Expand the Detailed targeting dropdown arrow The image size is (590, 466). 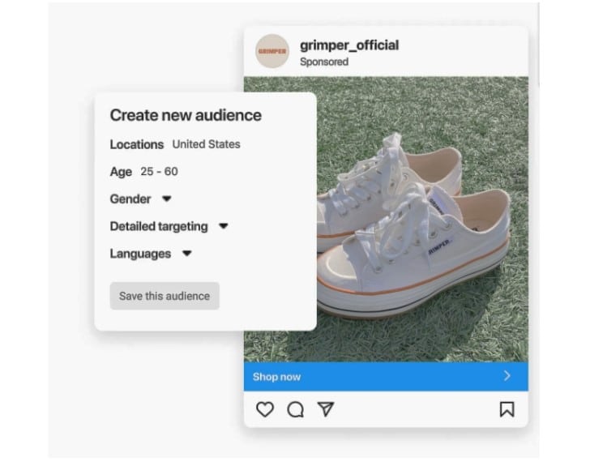223,226
